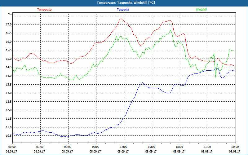Click the '°C' unit label on the axis
248x155 pixels.
10,14
